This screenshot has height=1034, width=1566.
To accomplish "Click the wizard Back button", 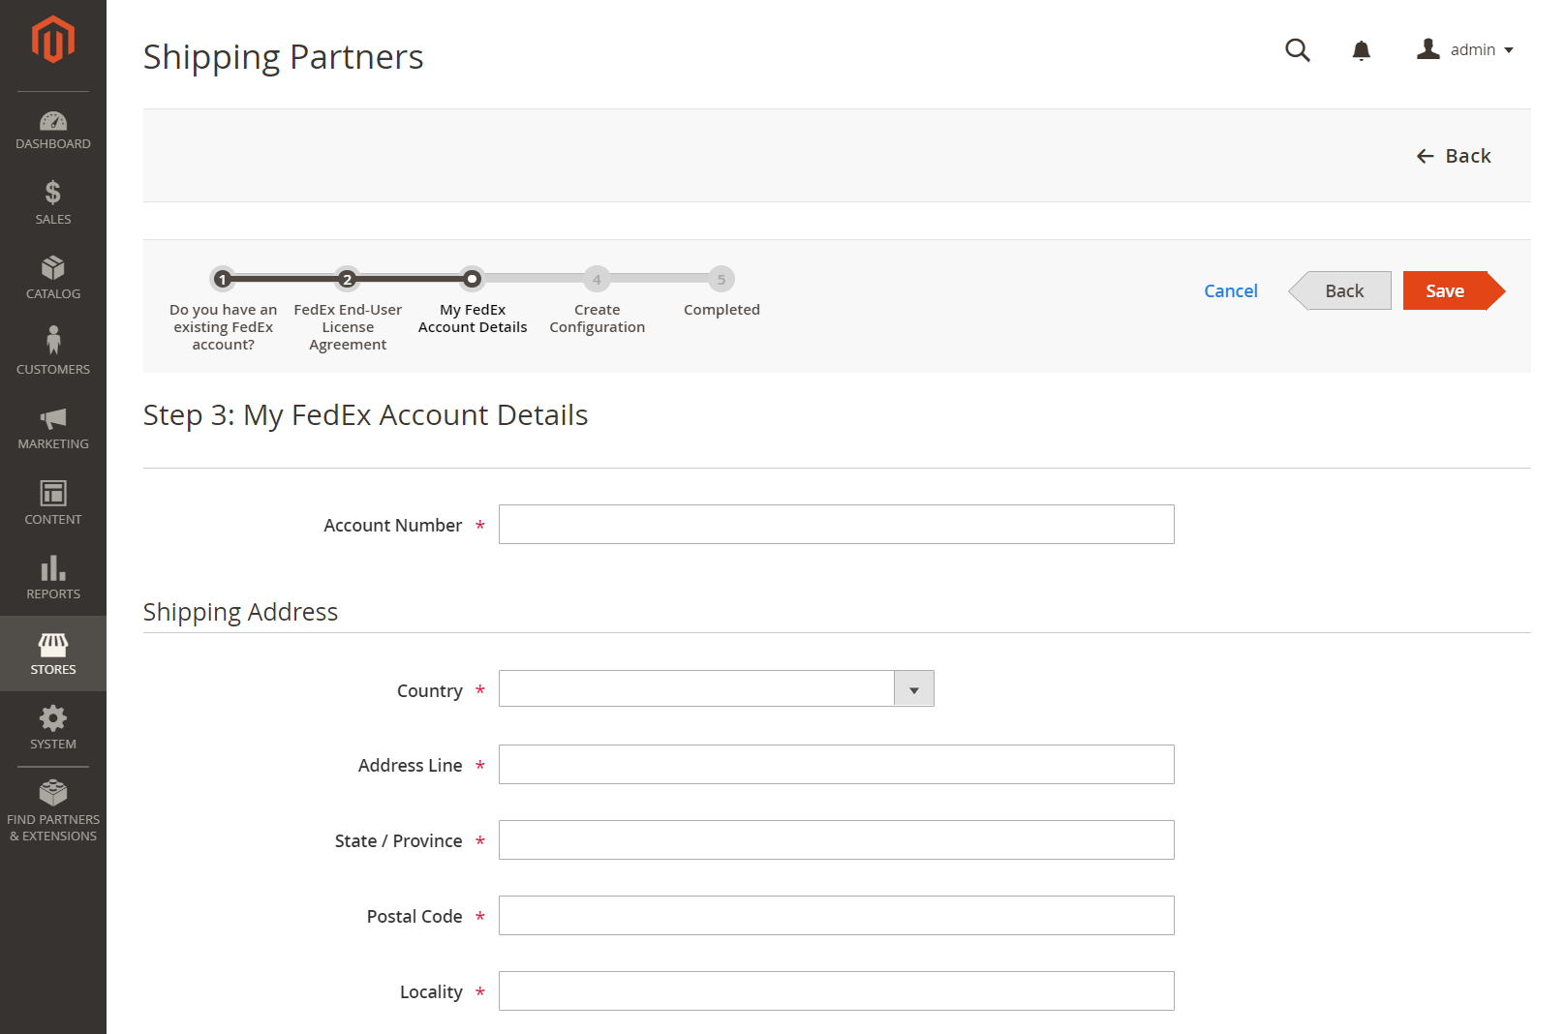I will coord(1340,290).
